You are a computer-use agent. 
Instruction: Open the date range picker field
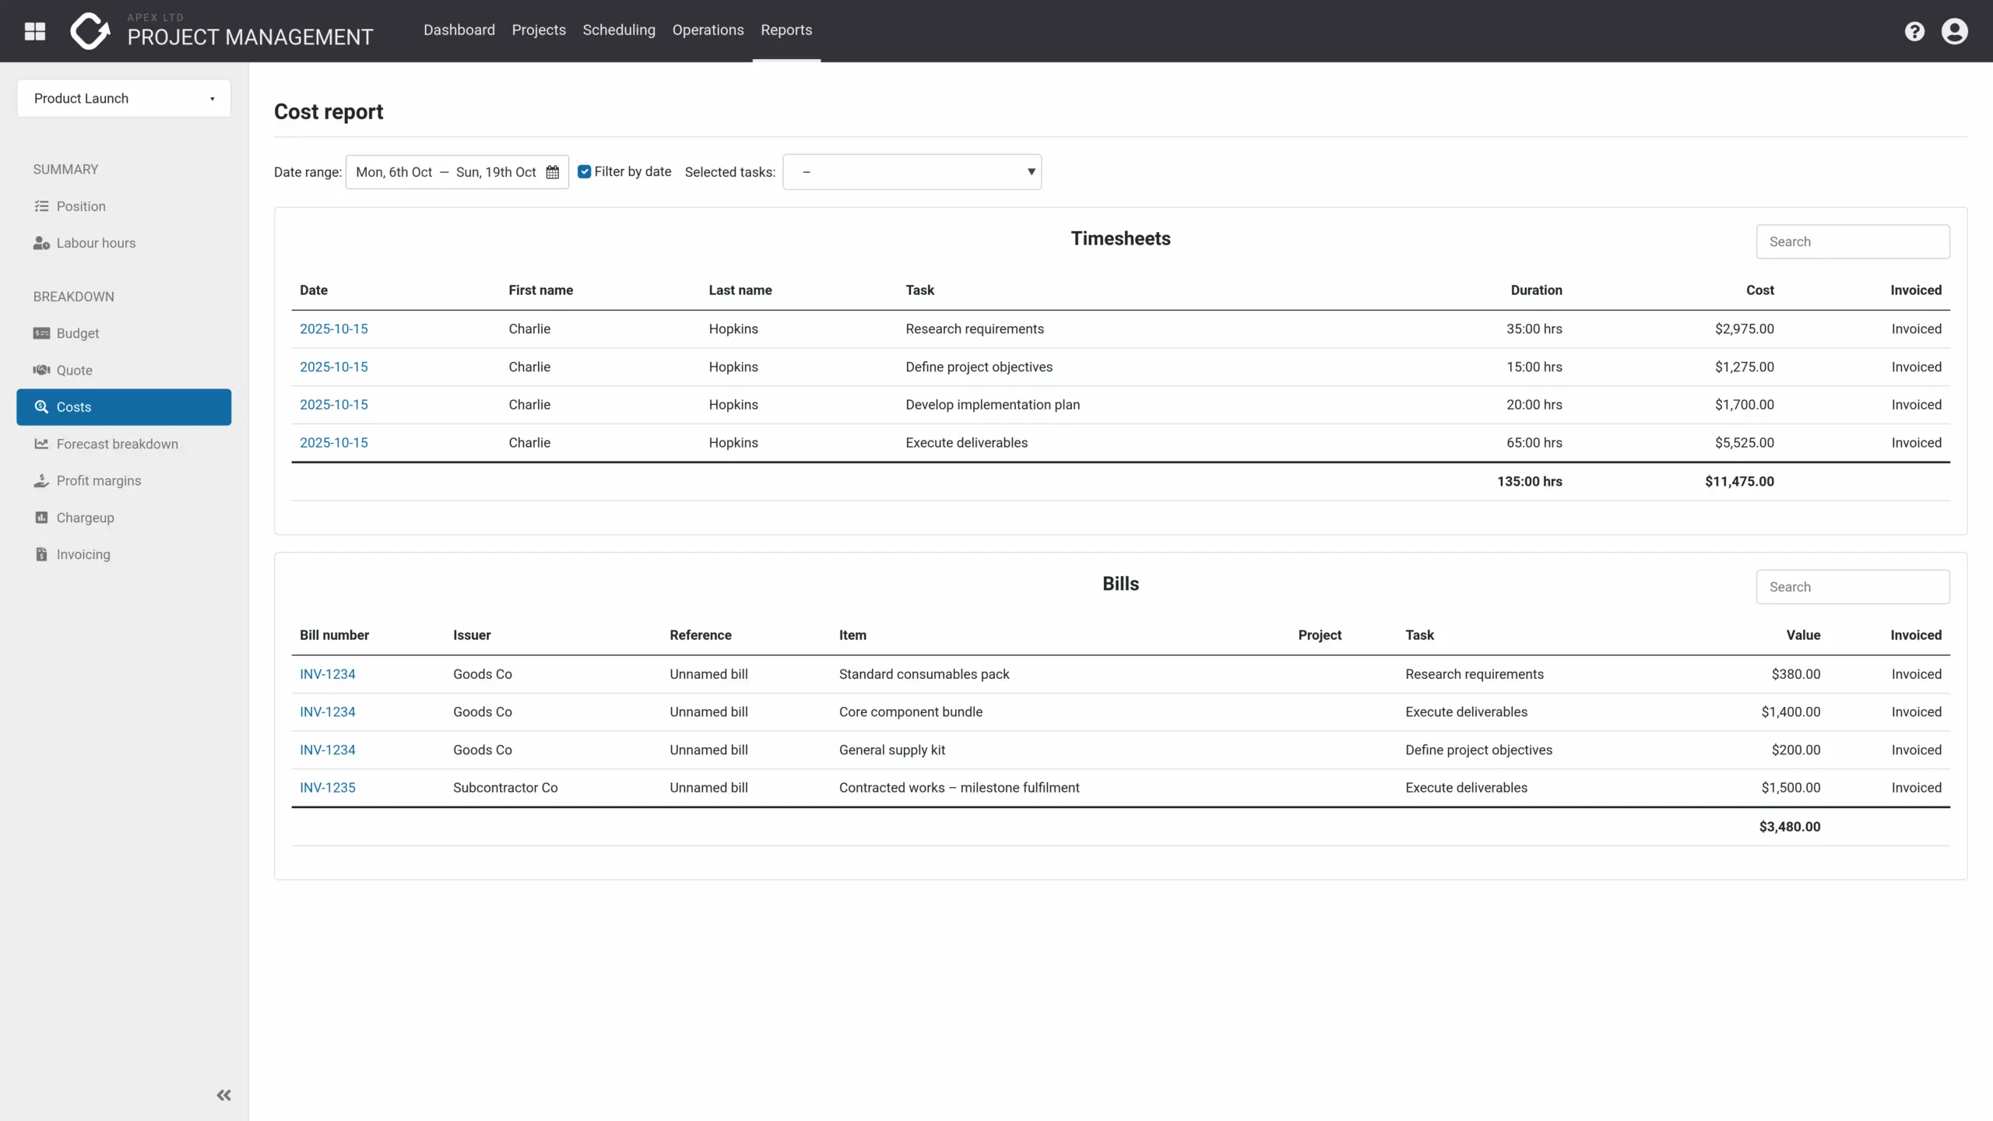[x=446, y=172]
